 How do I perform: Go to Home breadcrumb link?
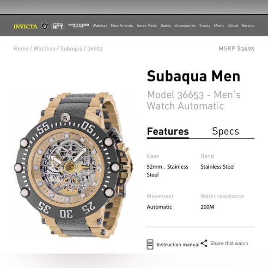point(21,49)
